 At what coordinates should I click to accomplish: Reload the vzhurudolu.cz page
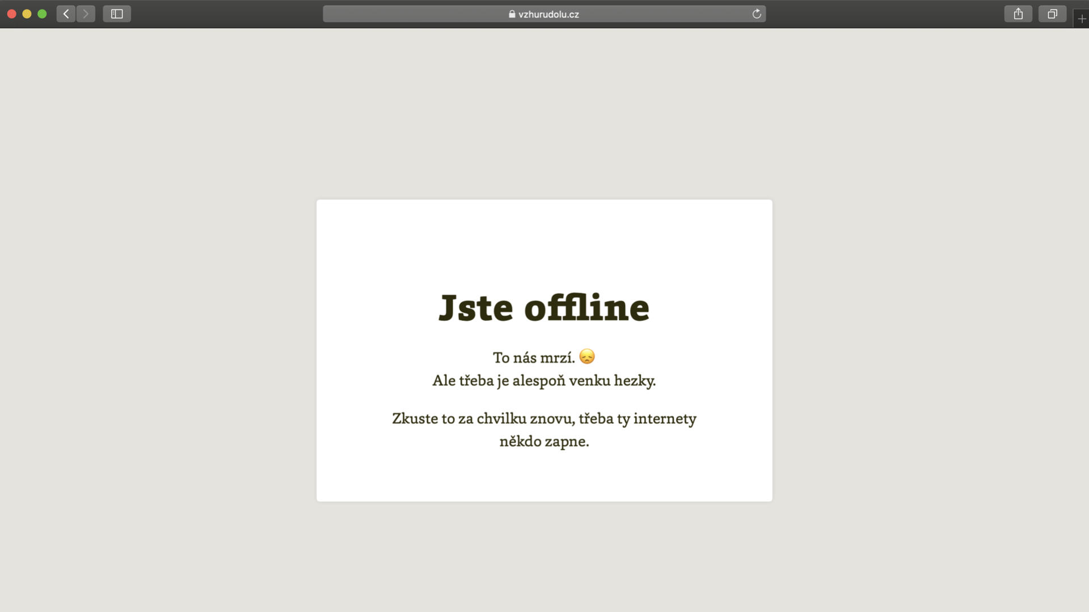(x=756, y=14)
